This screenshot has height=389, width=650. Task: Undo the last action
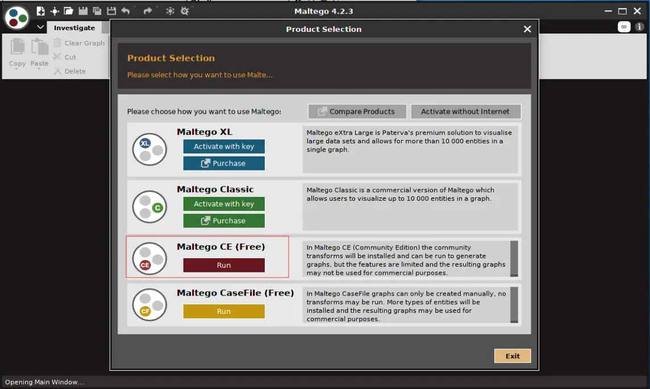(126, 11)
